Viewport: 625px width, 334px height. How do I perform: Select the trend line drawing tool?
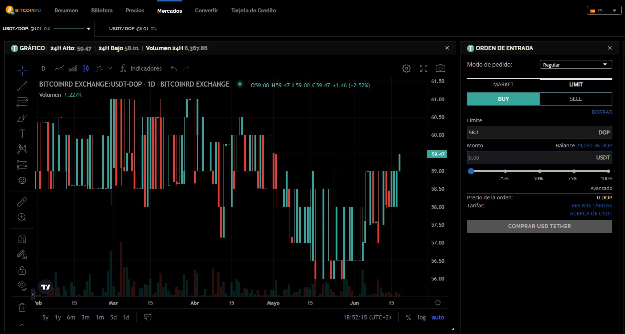(22, 86)
